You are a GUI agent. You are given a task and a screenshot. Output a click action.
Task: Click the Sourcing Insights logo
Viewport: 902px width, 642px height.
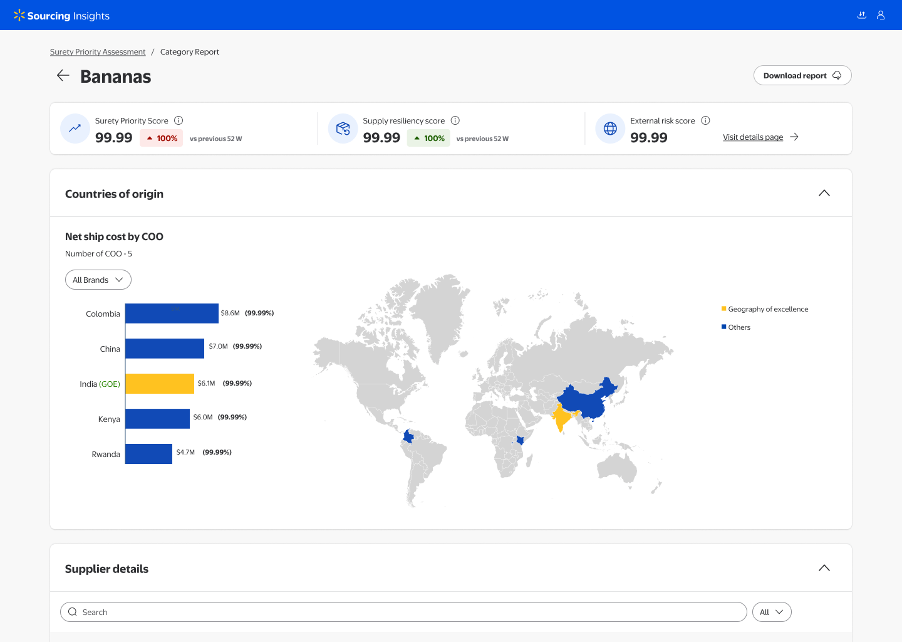point(61,16)
